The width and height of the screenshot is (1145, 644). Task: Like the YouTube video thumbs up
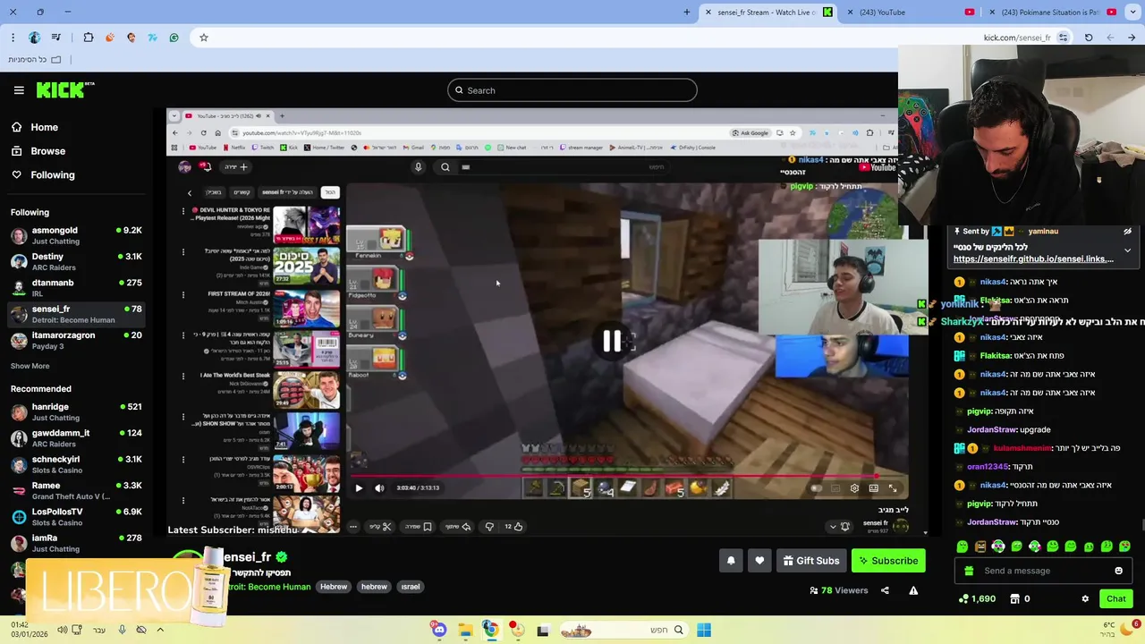[x=513, y=527]
